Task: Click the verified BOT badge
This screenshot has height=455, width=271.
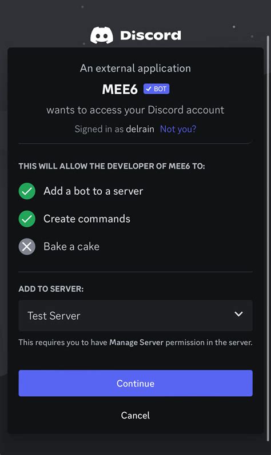Action: pyautogui.click(x=156, y=89)
